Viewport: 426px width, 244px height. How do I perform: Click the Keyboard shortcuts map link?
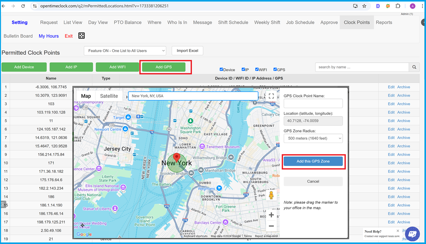pyautogui.click(x=196, y=236)
